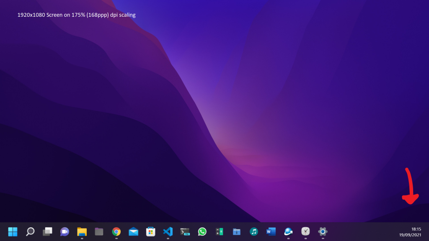This screenshot has height=241, width=429.
Task: Open the teal music note app
Action: [x=254, y=231]
